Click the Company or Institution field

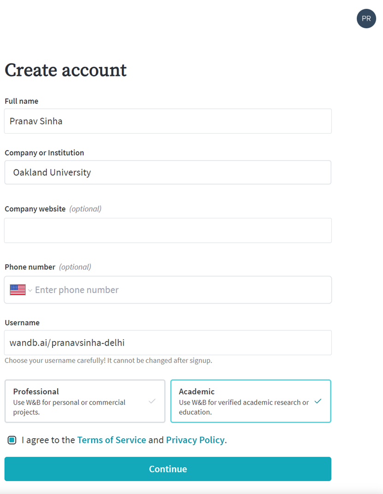pyautogui.click(x=168, y=172)
